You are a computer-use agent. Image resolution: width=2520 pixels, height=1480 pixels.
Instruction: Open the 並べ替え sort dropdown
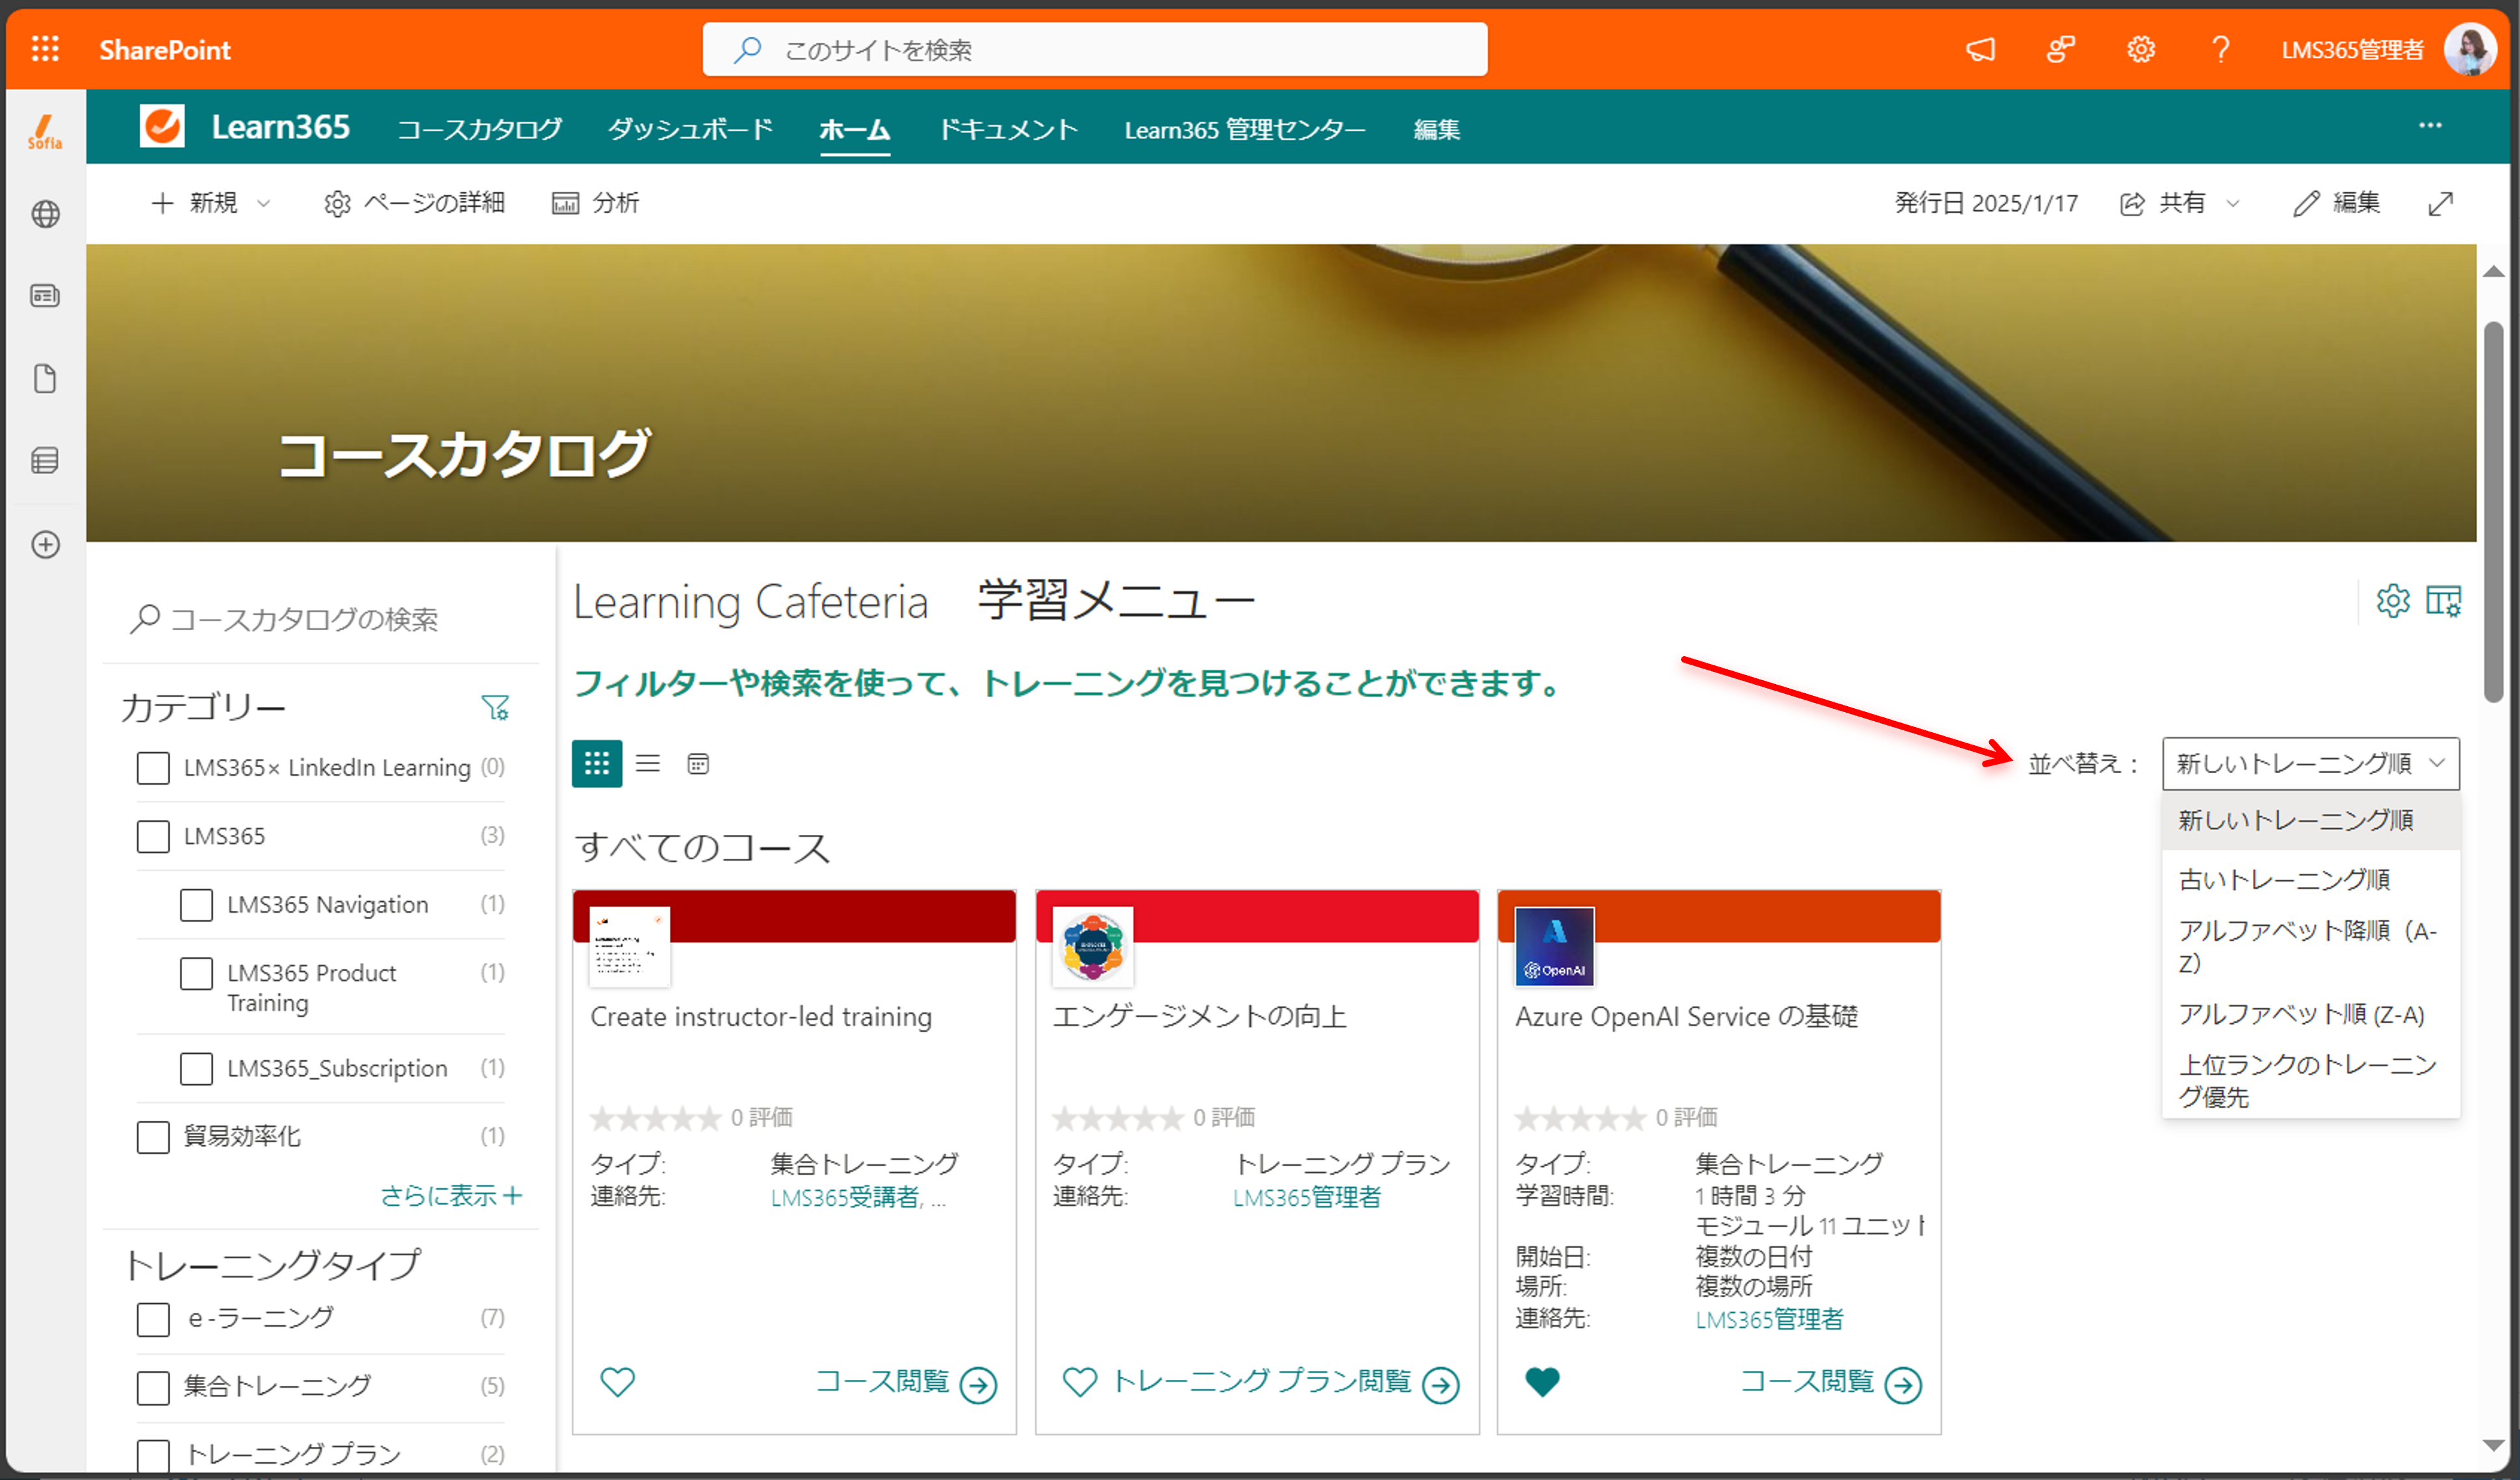2310,764
